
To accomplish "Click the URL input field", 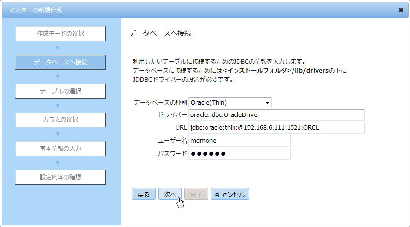I will click(276, 128).
